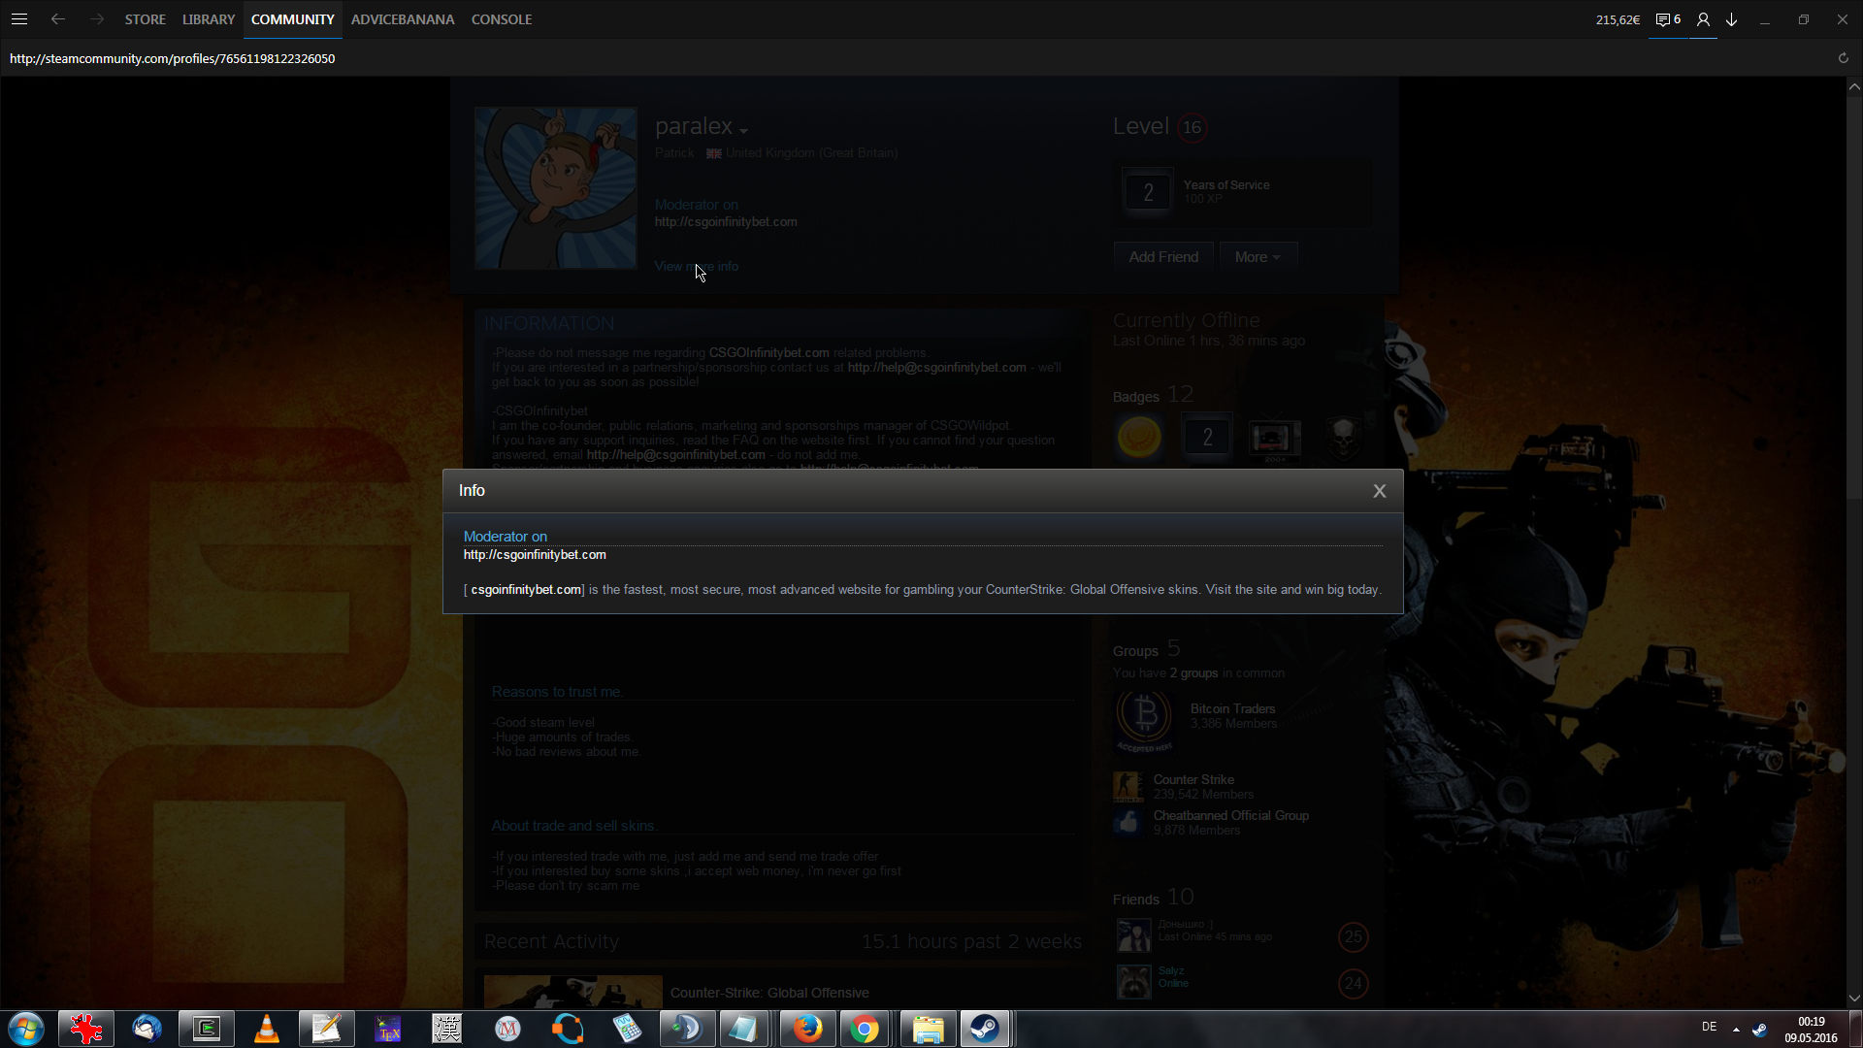Image resolution: width=1863 pixels, height=1048 pixels.
Task: Open the ADVICEBANANA menu
Action: pos(403,19)
